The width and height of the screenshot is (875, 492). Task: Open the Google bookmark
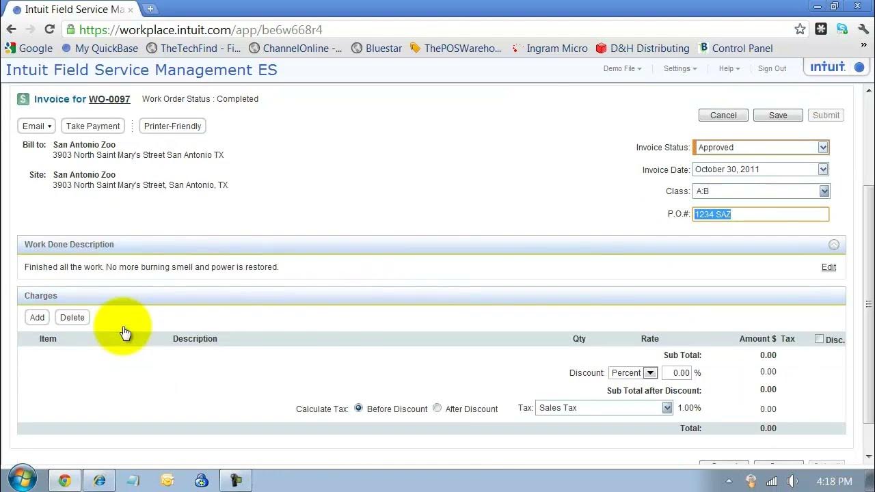click(x=29, y=49)
